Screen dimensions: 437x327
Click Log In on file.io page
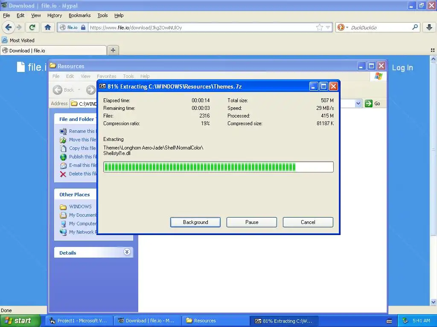point(402,68)
